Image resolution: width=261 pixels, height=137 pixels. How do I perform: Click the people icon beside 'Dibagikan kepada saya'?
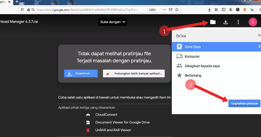pyautogui.click(x=179, y=66)
